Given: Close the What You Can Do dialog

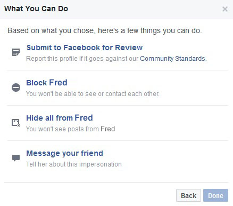Looking at the screenshot, I should coord(225,9).
